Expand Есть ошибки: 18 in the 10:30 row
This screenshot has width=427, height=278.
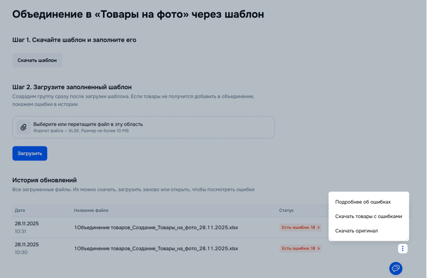tap(300, 248)
